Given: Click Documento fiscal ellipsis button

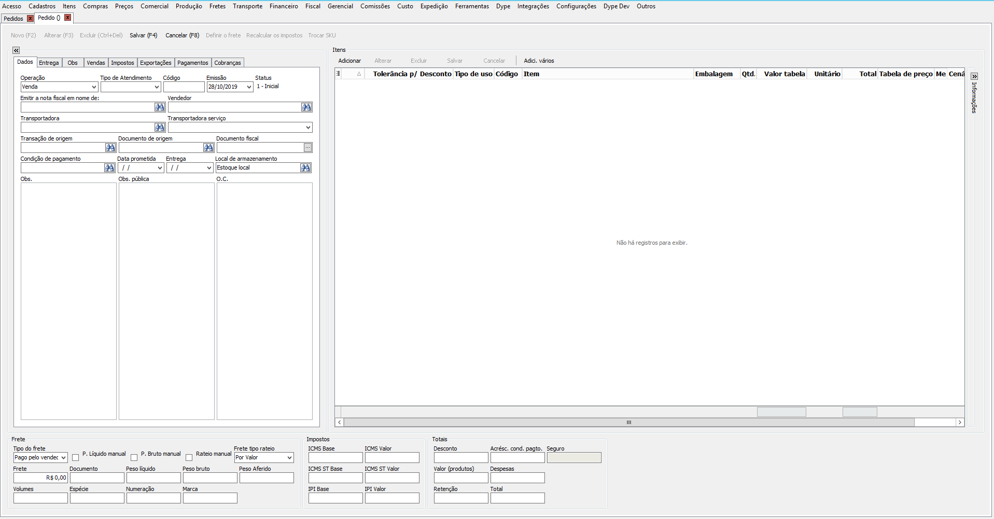Looking at the screenshot, I should 308,147.
